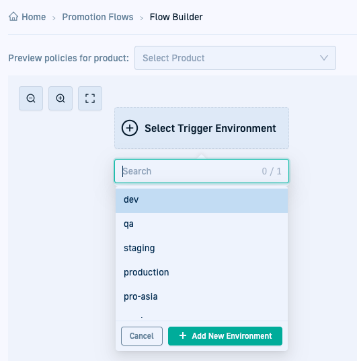Select the qa environment option

(x=202, y=224)
